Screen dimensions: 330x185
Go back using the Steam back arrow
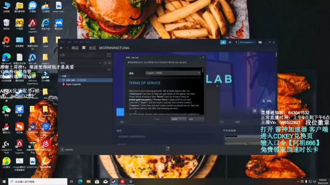point(61,48)
